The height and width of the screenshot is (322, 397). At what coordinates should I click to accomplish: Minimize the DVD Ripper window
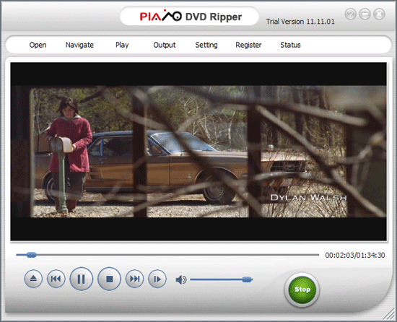(x=365, y=14)
